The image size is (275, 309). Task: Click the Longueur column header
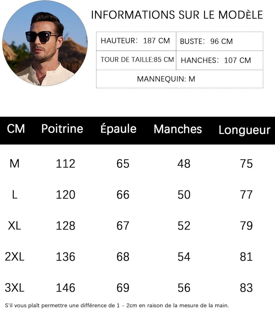point(244,130)
